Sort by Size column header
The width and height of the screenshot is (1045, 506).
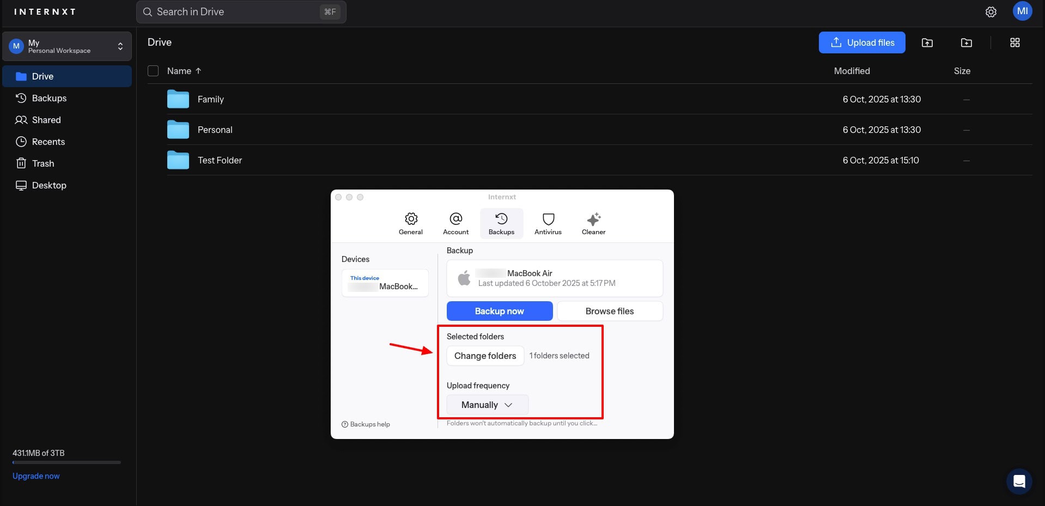tap(962, 71)
